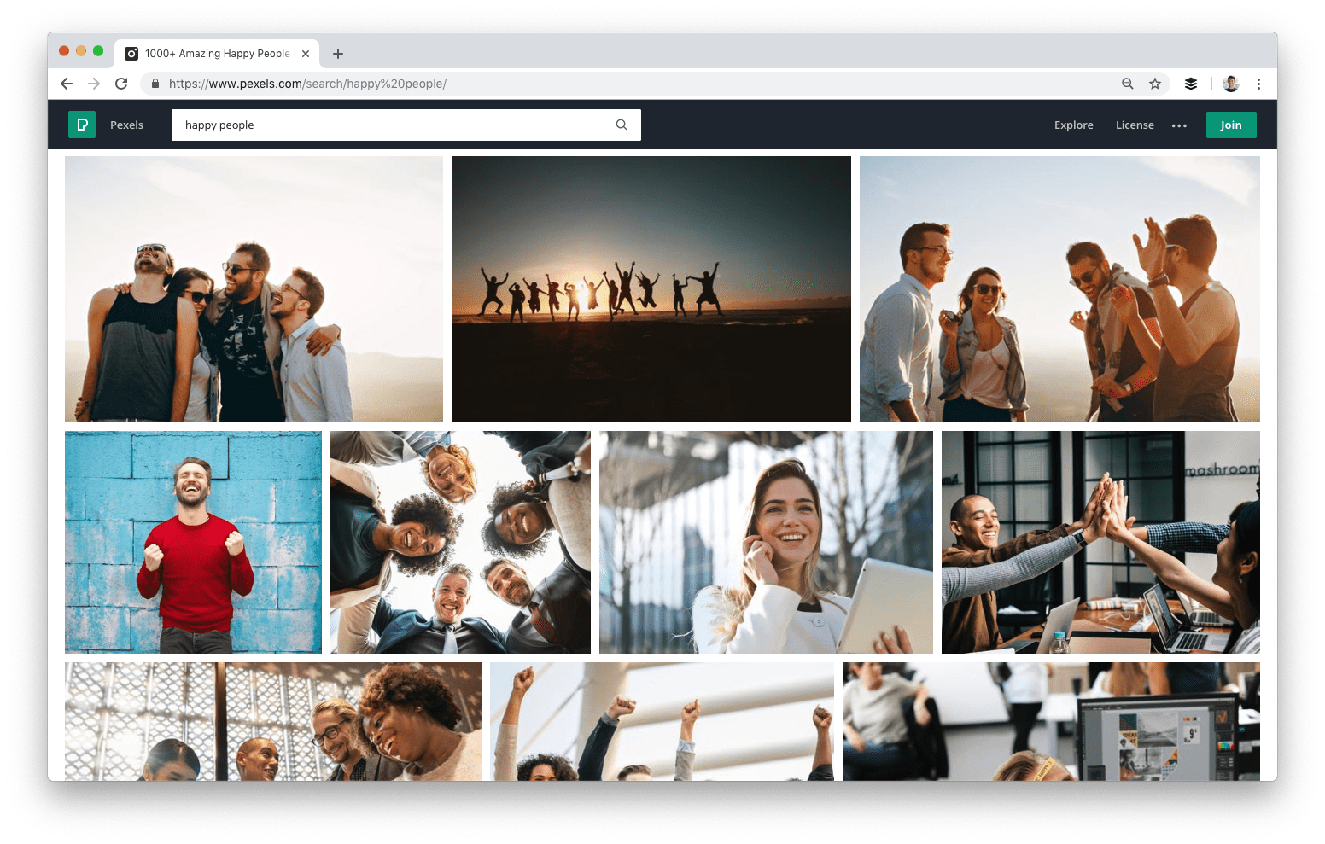1325x844 pixels.
Task: Open photo with computer monitor in office
Action: pos(1051,721)
